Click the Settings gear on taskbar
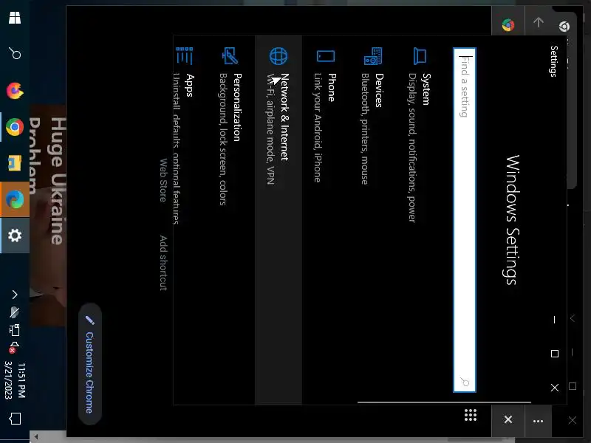Screen dimensions: 591x443 (x=15, y=236)
